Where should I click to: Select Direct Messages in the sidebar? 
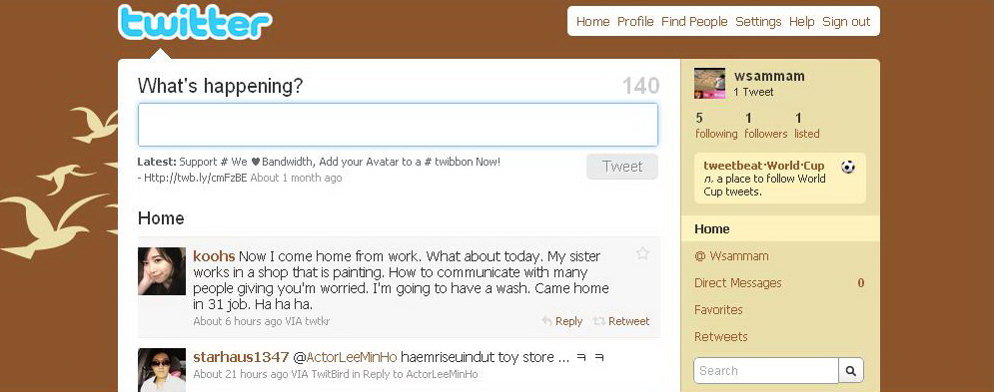pyautogui.click(x=738, y=283)
